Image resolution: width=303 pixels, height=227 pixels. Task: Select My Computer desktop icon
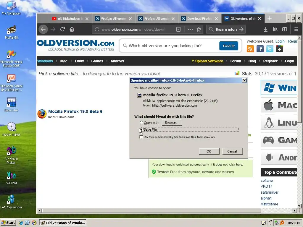pos(12,8)
